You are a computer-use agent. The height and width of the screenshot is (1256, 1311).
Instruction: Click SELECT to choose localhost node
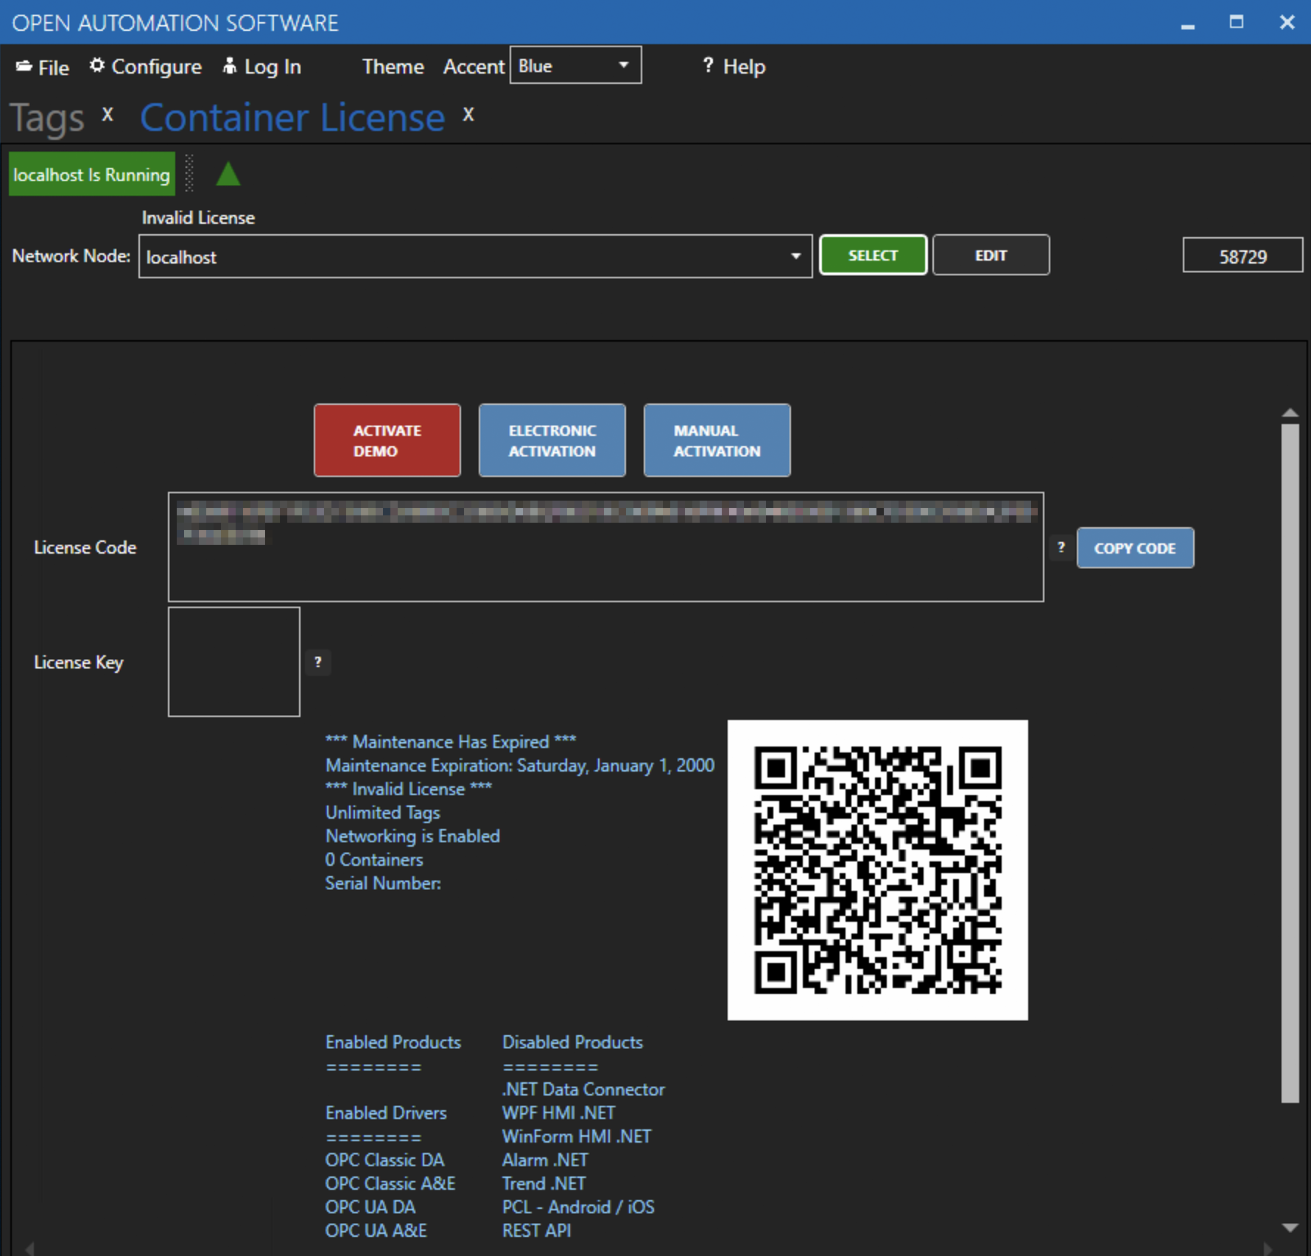pos(874,255)
